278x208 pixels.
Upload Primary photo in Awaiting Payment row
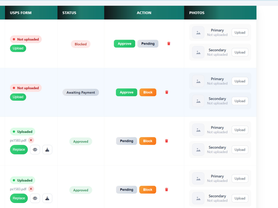pyautogui.click(x=240, y=81)
